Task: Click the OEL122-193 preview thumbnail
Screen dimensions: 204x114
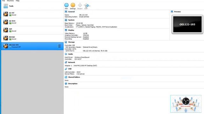Action: click(x=187, y=24)
